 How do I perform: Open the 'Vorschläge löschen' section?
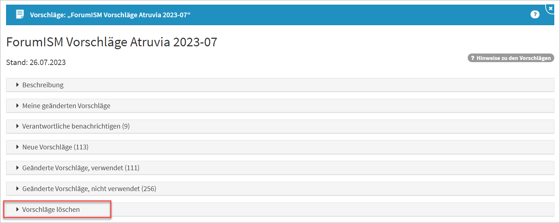[x=51, y=209]
